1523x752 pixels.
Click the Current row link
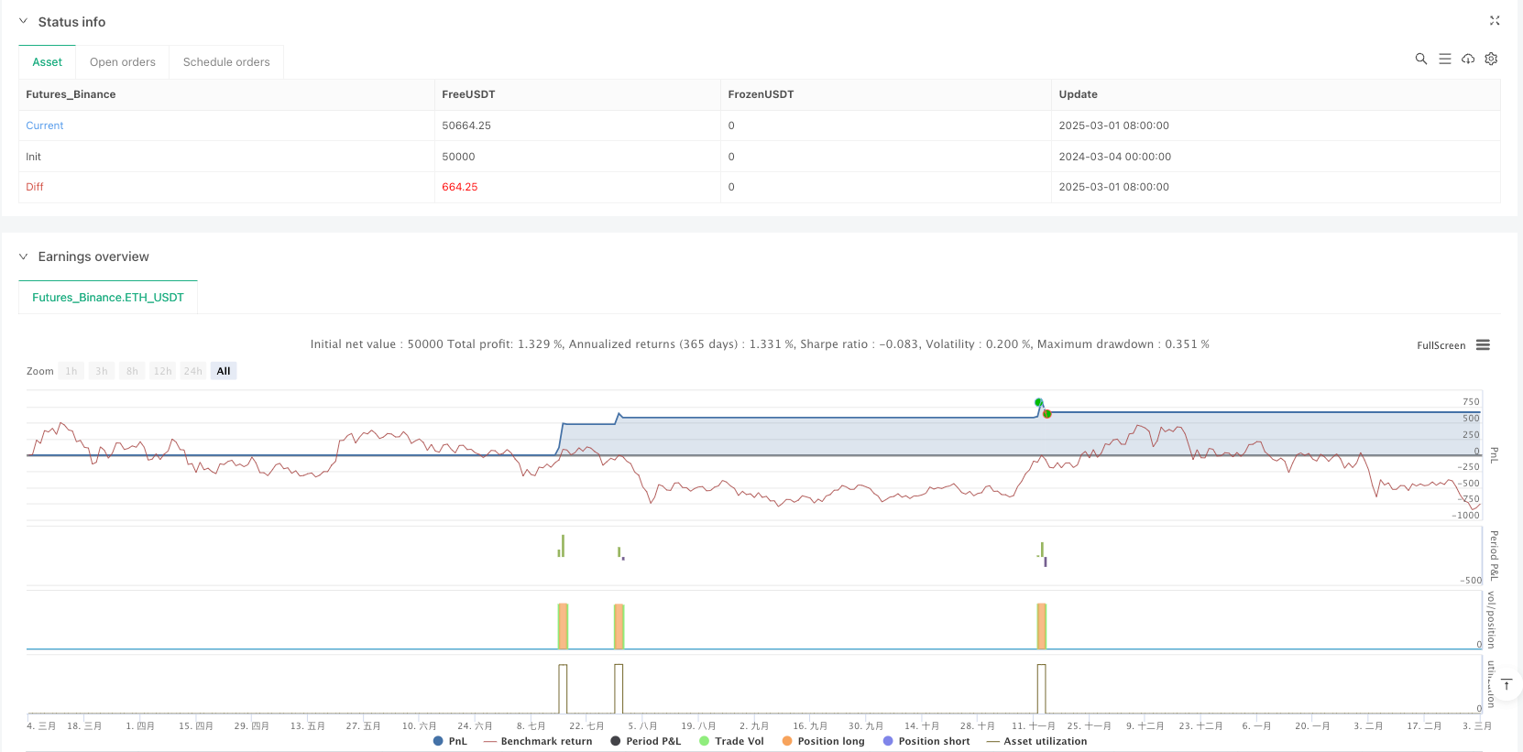click(x=45, y=125)
